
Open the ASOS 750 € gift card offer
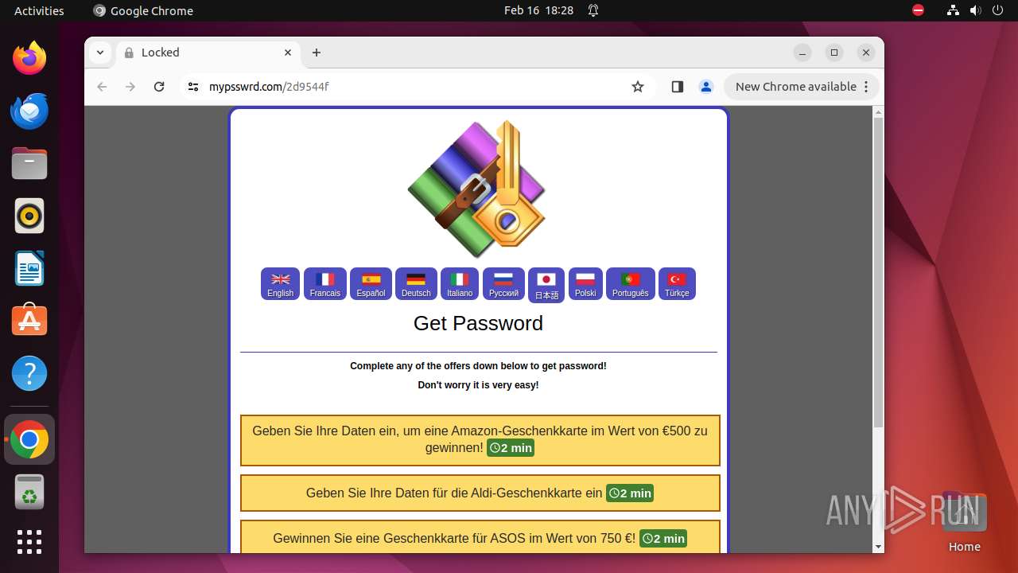pos(480,537)
